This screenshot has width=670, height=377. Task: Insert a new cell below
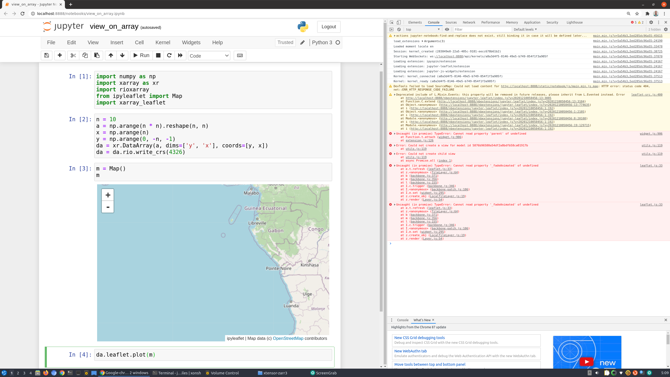[60, 55]
